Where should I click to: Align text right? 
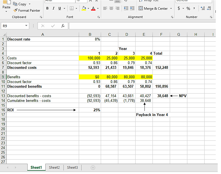(x=117, y=8)
